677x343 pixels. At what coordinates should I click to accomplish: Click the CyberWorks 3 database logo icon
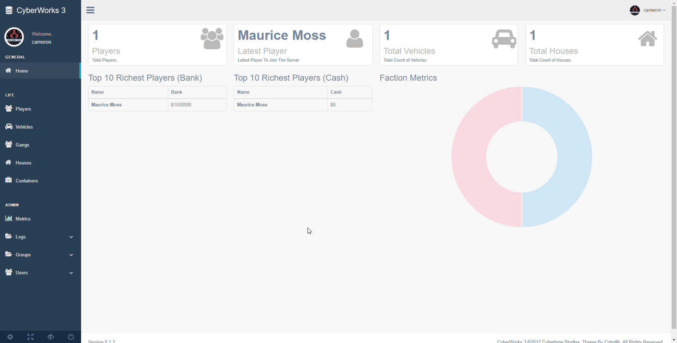coord(9,11)
